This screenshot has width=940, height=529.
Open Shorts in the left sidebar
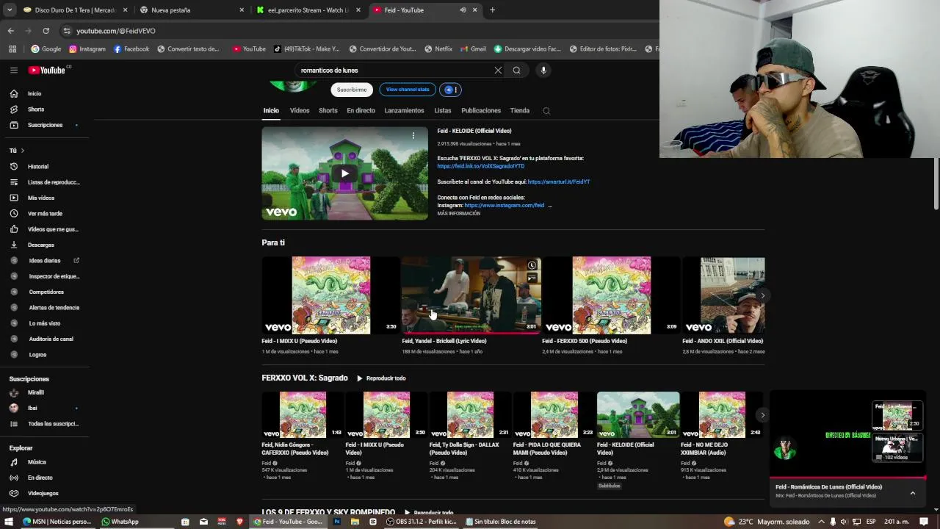coord(36,109)
